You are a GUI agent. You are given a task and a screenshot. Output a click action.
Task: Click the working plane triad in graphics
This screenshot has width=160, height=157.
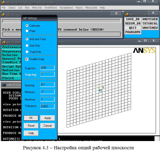[101, 88]
